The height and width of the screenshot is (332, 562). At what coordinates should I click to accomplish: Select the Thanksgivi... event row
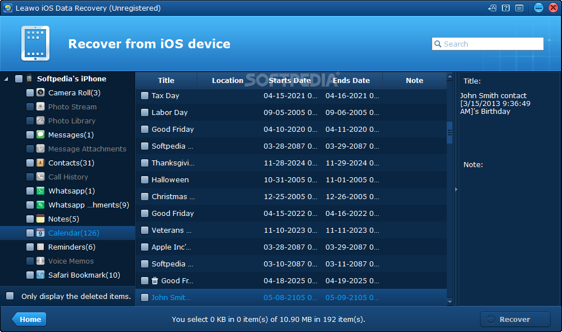tap(291, 163)
